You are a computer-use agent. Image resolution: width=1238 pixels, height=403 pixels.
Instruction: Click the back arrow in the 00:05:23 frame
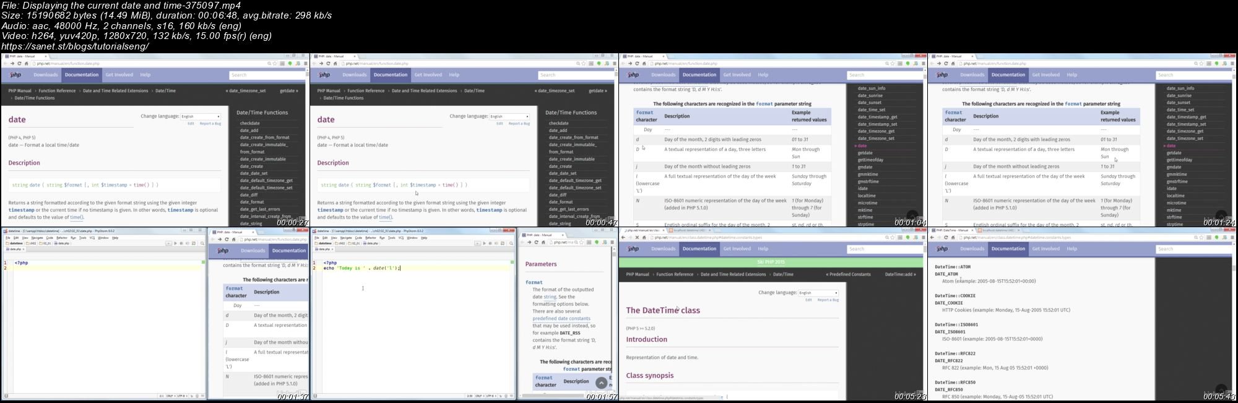pyautogui.click(x=623, y=237)
